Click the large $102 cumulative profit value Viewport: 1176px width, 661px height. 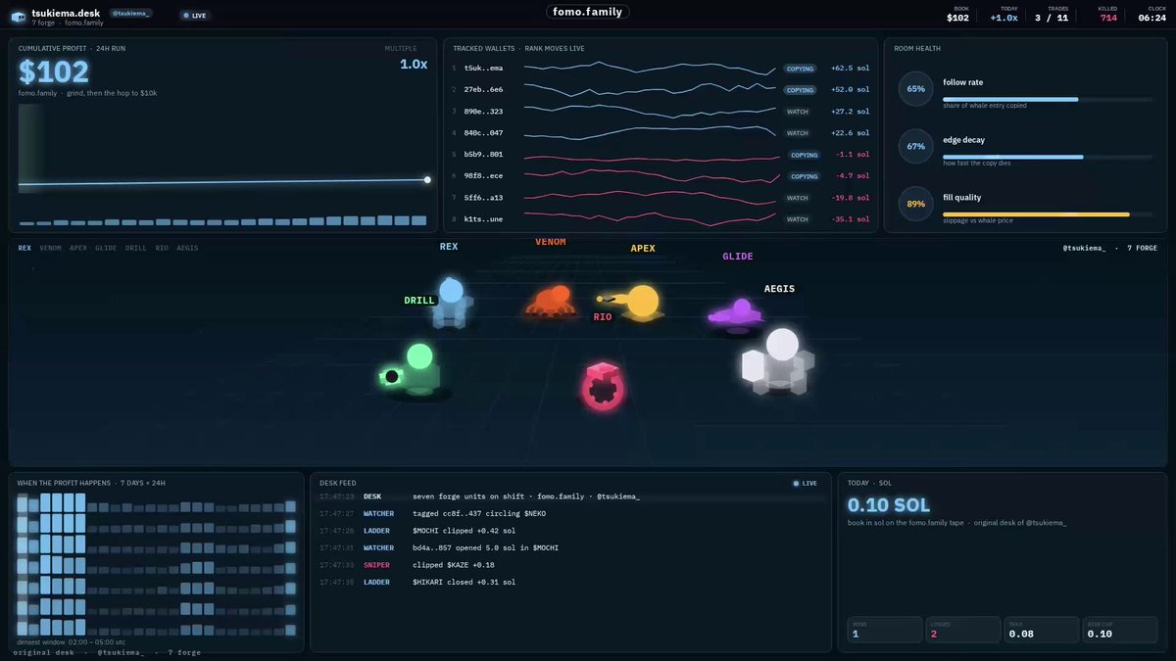(54, 71)
